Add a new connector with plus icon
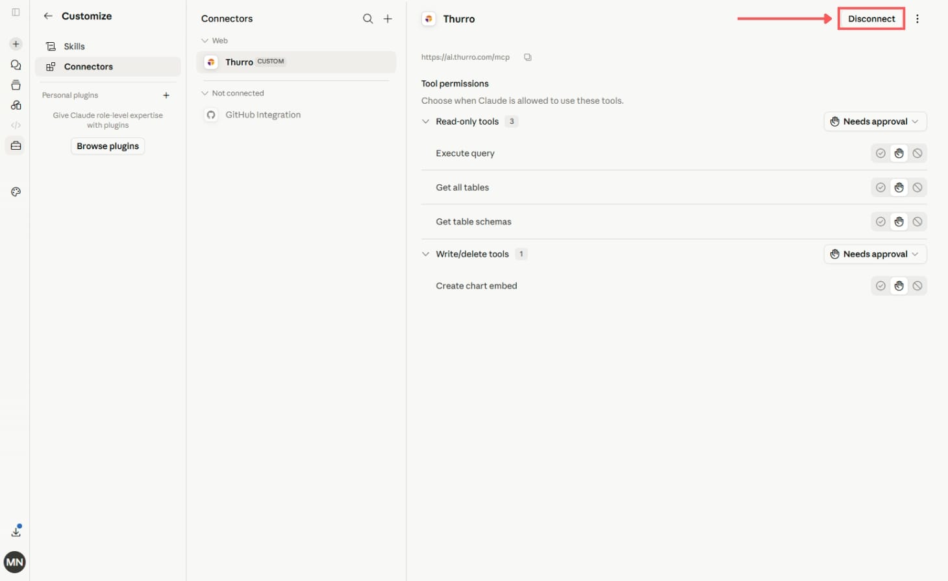The height and width of the screenshot is (581, 948). tap(388, 19)
